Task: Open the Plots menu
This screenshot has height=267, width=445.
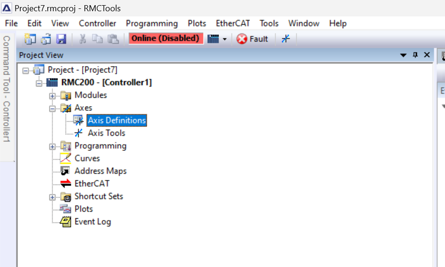Action: coord(197,23)
